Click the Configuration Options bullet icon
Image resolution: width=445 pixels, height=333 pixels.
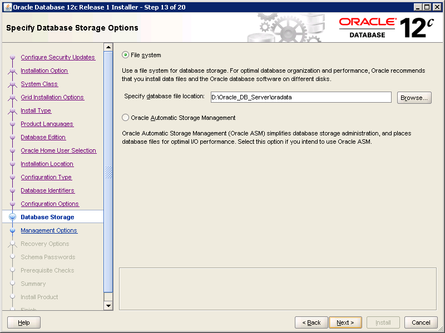point(12,204)
